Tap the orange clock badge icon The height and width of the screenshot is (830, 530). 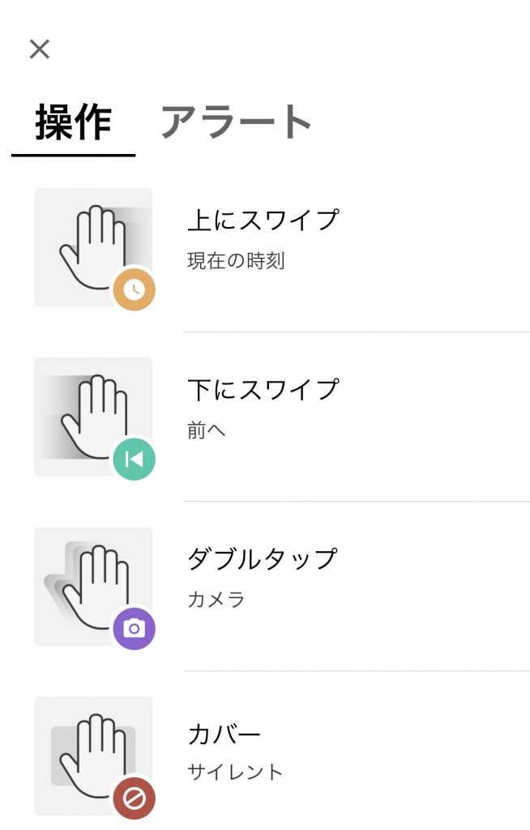134,289
